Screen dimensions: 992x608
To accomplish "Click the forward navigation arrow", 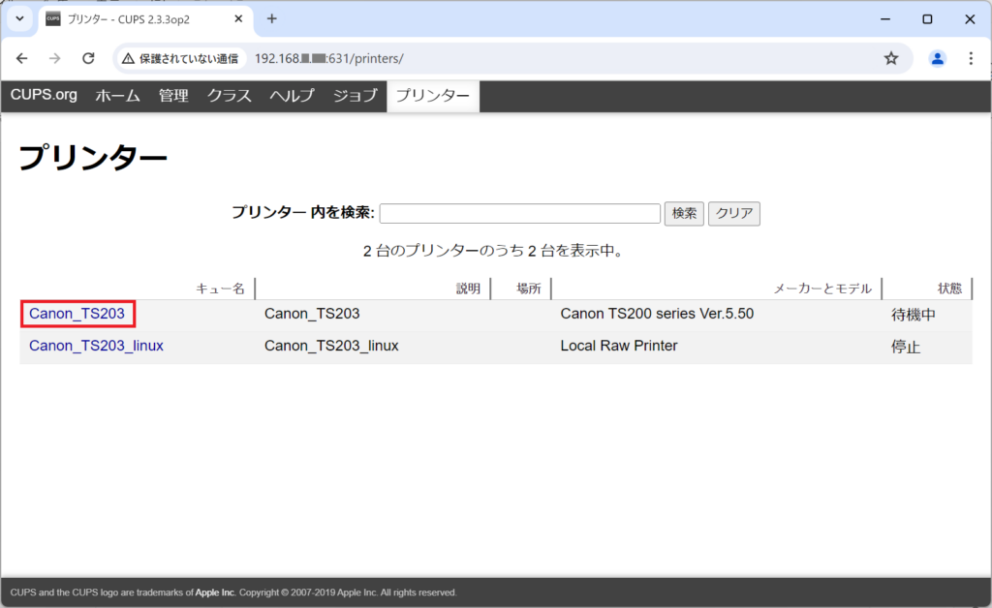I will (55, 58).
